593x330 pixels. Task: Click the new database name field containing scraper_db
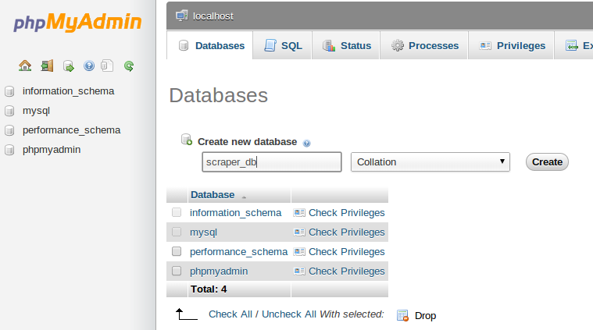click(x=272, y=162)
